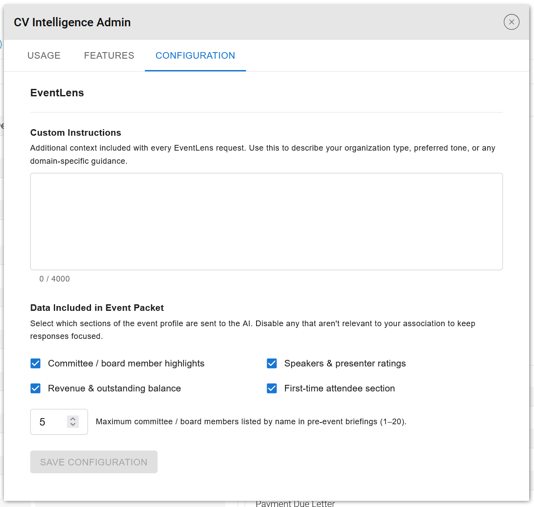The height and width of the screenshot is (507, 534).
Task: Increase maximum committee members with up arrow
Action: point(73,419)
